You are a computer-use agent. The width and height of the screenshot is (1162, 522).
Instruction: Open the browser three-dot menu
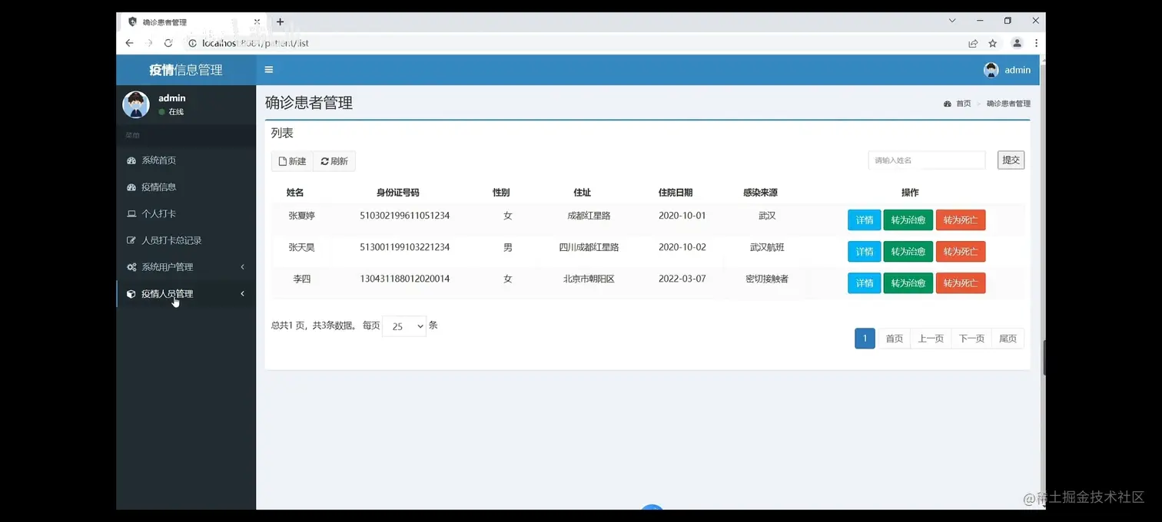click(1036, 43)
